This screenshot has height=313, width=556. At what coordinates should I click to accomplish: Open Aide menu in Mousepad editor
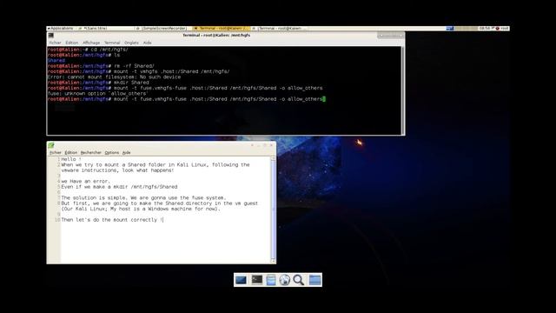tap(126, 153)
